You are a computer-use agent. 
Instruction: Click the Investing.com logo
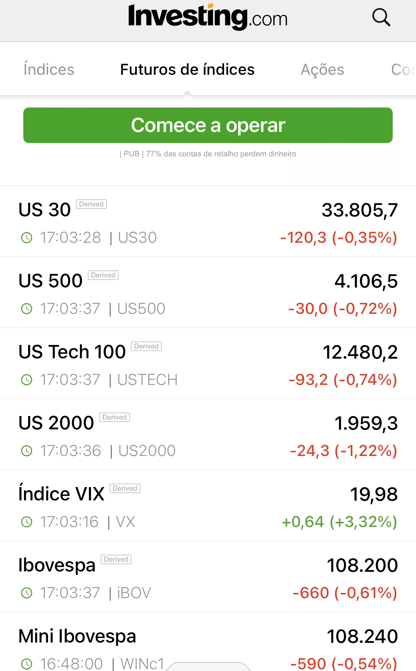(207, 17)
